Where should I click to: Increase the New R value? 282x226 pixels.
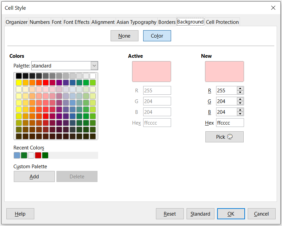(x=240, y=88)
